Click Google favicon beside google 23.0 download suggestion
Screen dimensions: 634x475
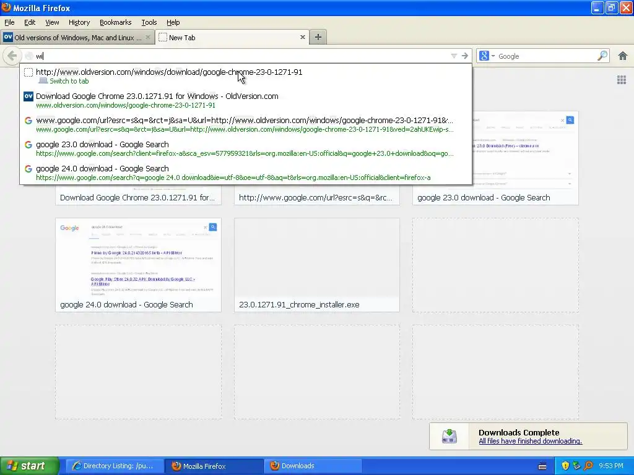[x=28, y=145]
